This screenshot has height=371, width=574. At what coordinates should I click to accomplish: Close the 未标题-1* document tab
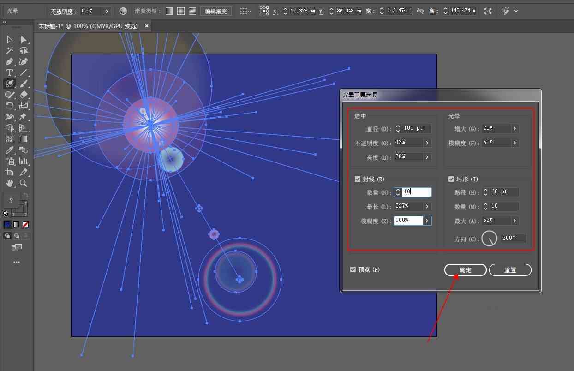click(x=147, y=26)
